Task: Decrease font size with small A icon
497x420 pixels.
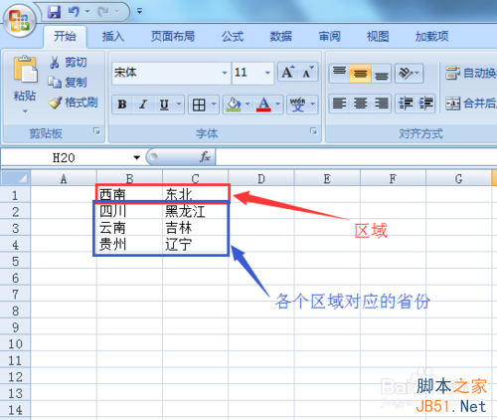Action: (x=308, y=72)
